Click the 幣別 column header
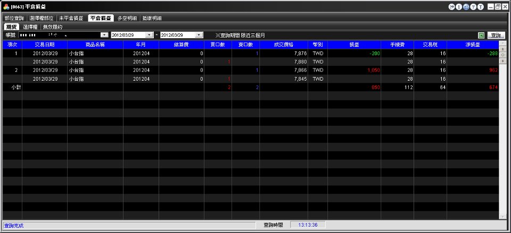511x233 pixels. tap(318, 45)
